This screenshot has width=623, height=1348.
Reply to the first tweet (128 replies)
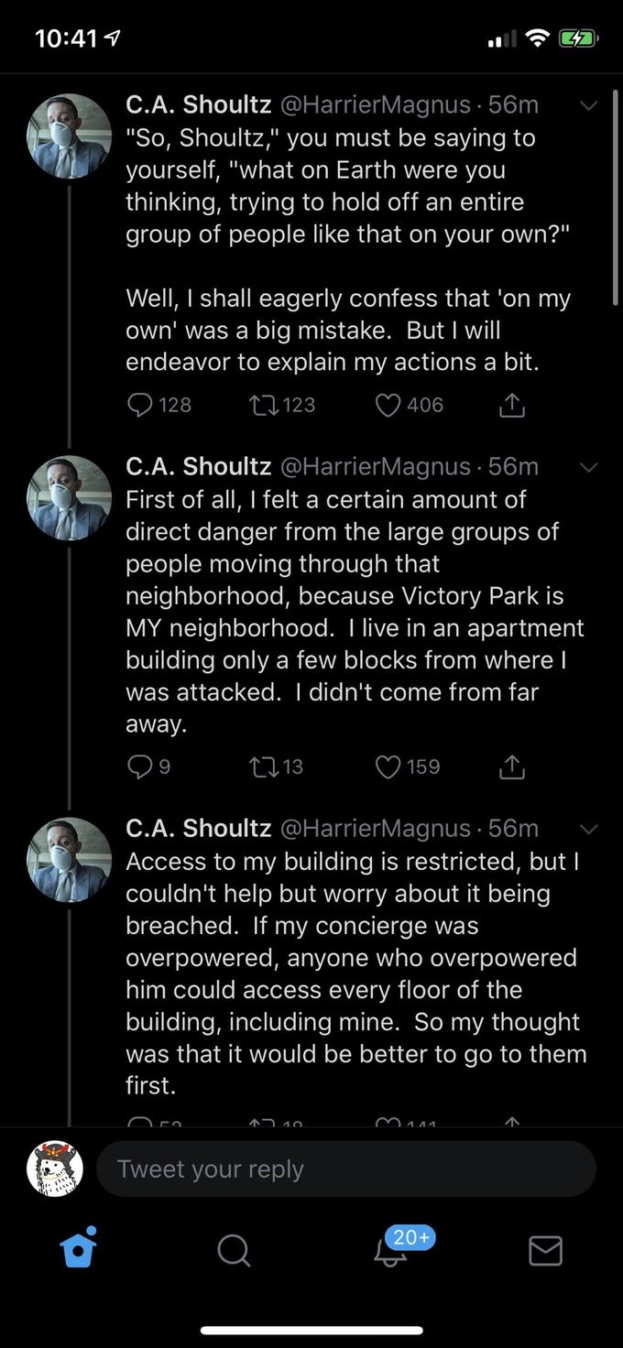click(x=141, y=404)
